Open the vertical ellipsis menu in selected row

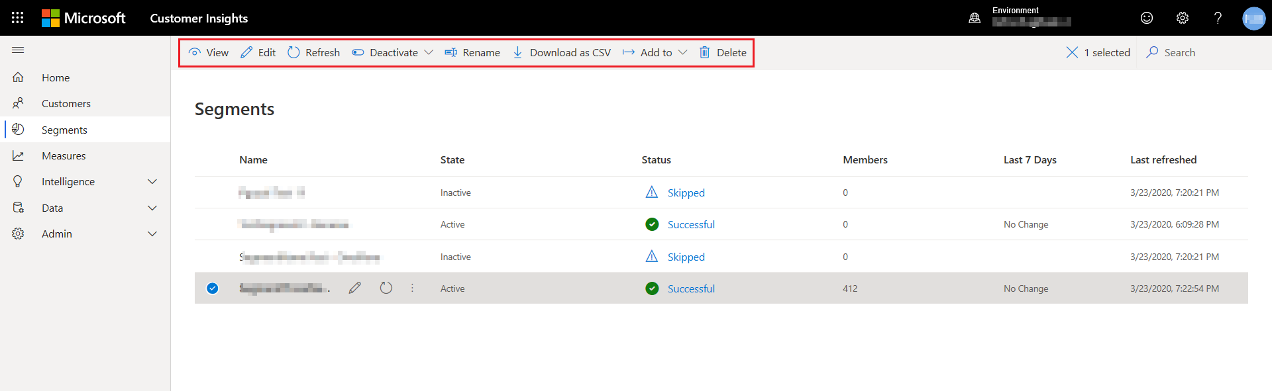(x=412, y=288)
